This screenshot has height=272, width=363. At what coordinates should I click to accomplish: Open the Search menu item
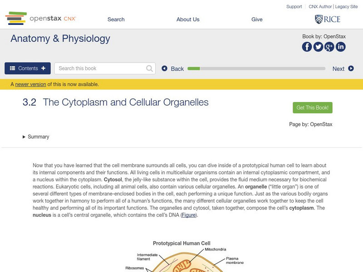pyautogui.click(x=116, y=19)
